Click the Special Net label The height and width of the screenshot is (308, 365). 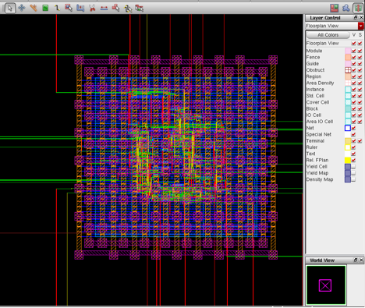tap(319, 135)
